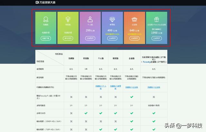
Task: Click the 去官方水印 row label
Action: (x=41, y=113)
